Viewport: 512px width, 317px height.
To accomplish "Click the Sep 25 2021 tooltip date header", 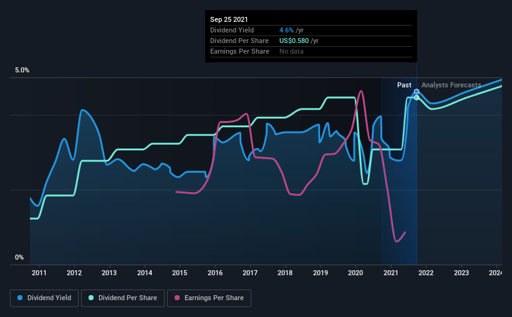I will tap(229, 19).
